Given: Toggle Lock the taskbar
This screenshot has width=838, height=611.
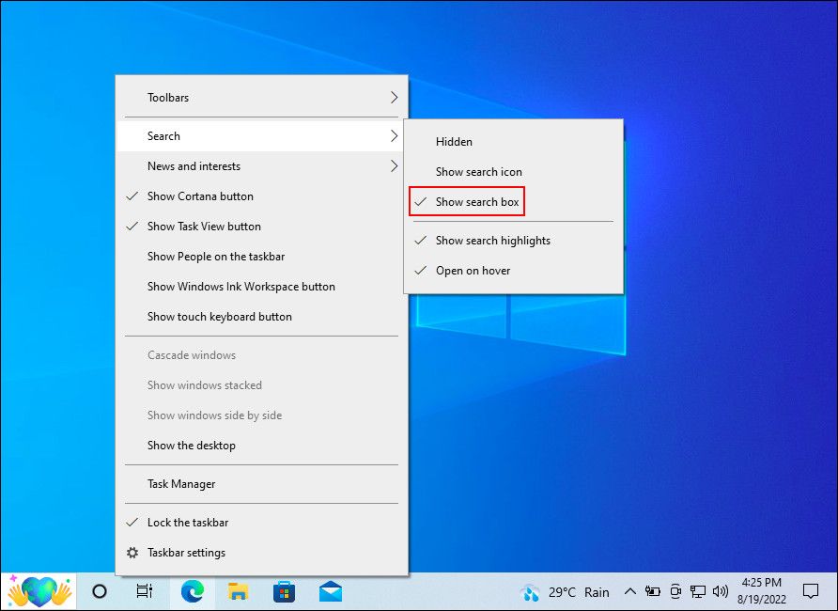Looking at the screenshot, I should tap(188, 522).
